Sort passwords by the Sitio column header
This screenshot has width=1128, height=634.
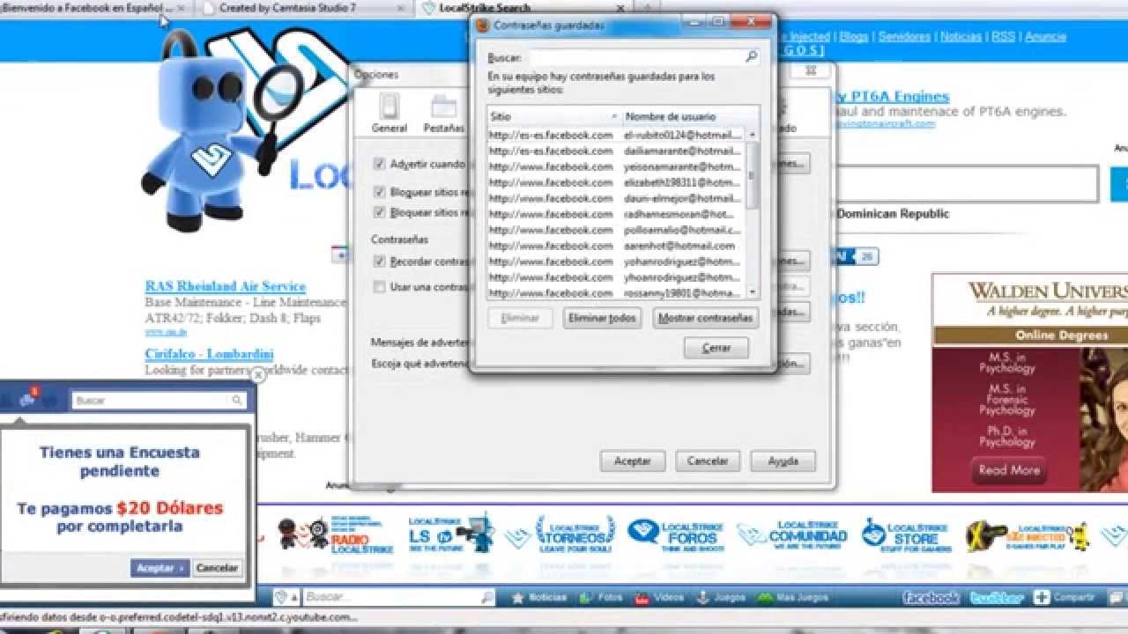(554, 116)
